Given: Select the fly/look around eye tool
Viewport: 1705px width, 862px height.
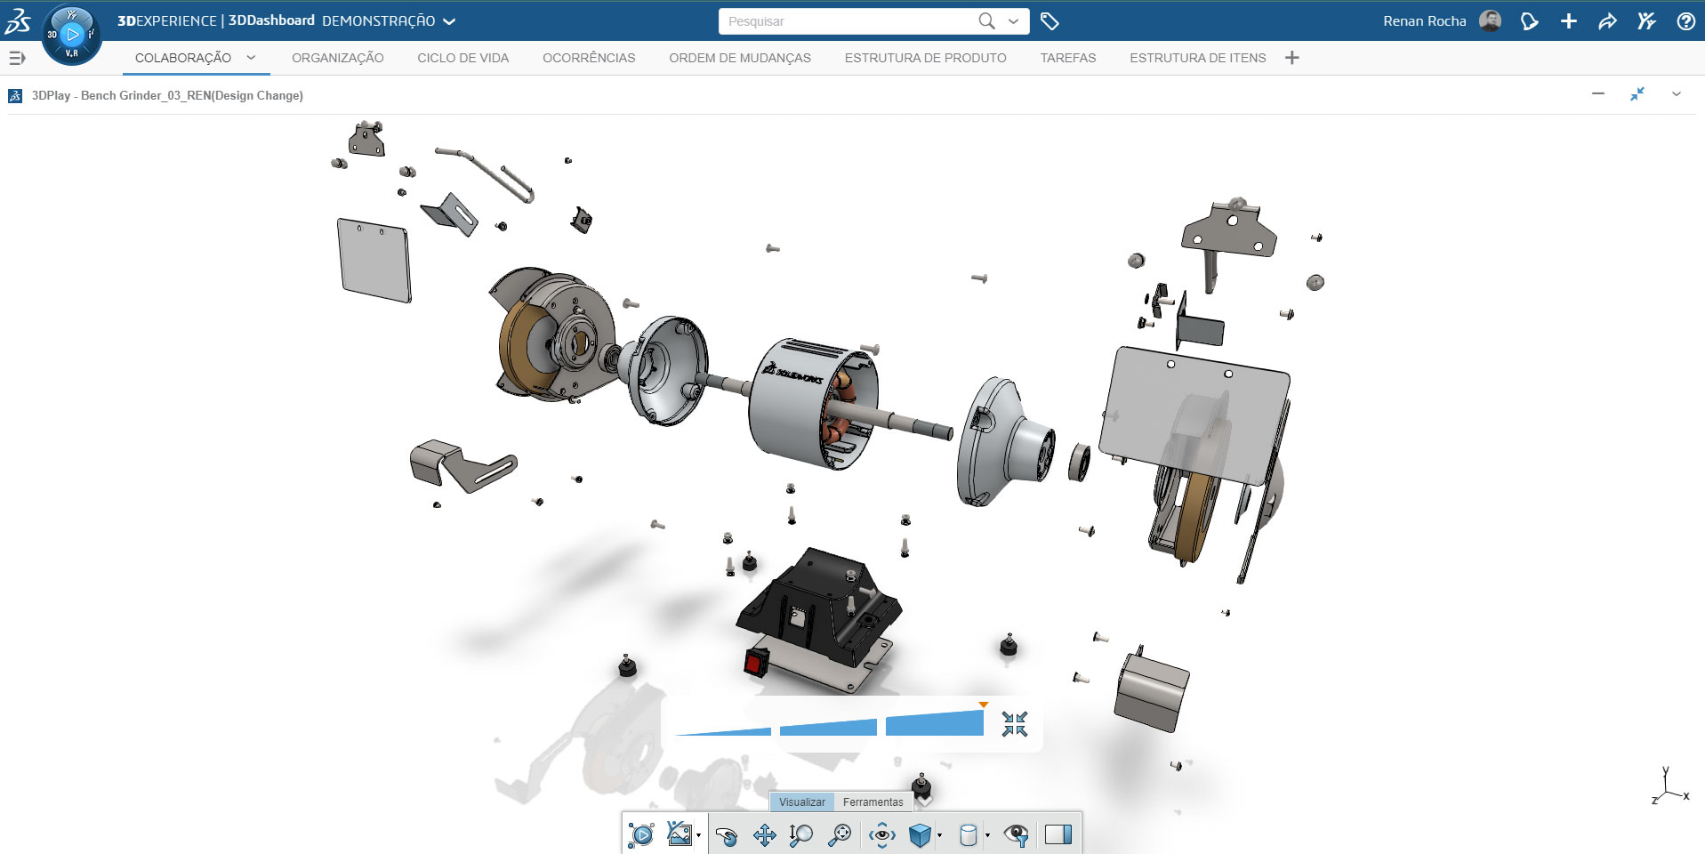Looking at the screenshot, I should (882, 834).
